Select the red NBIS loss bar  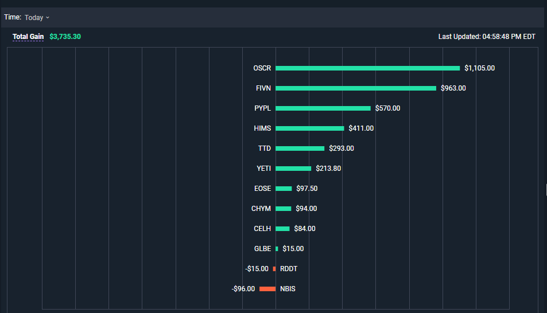click(267, 288)
